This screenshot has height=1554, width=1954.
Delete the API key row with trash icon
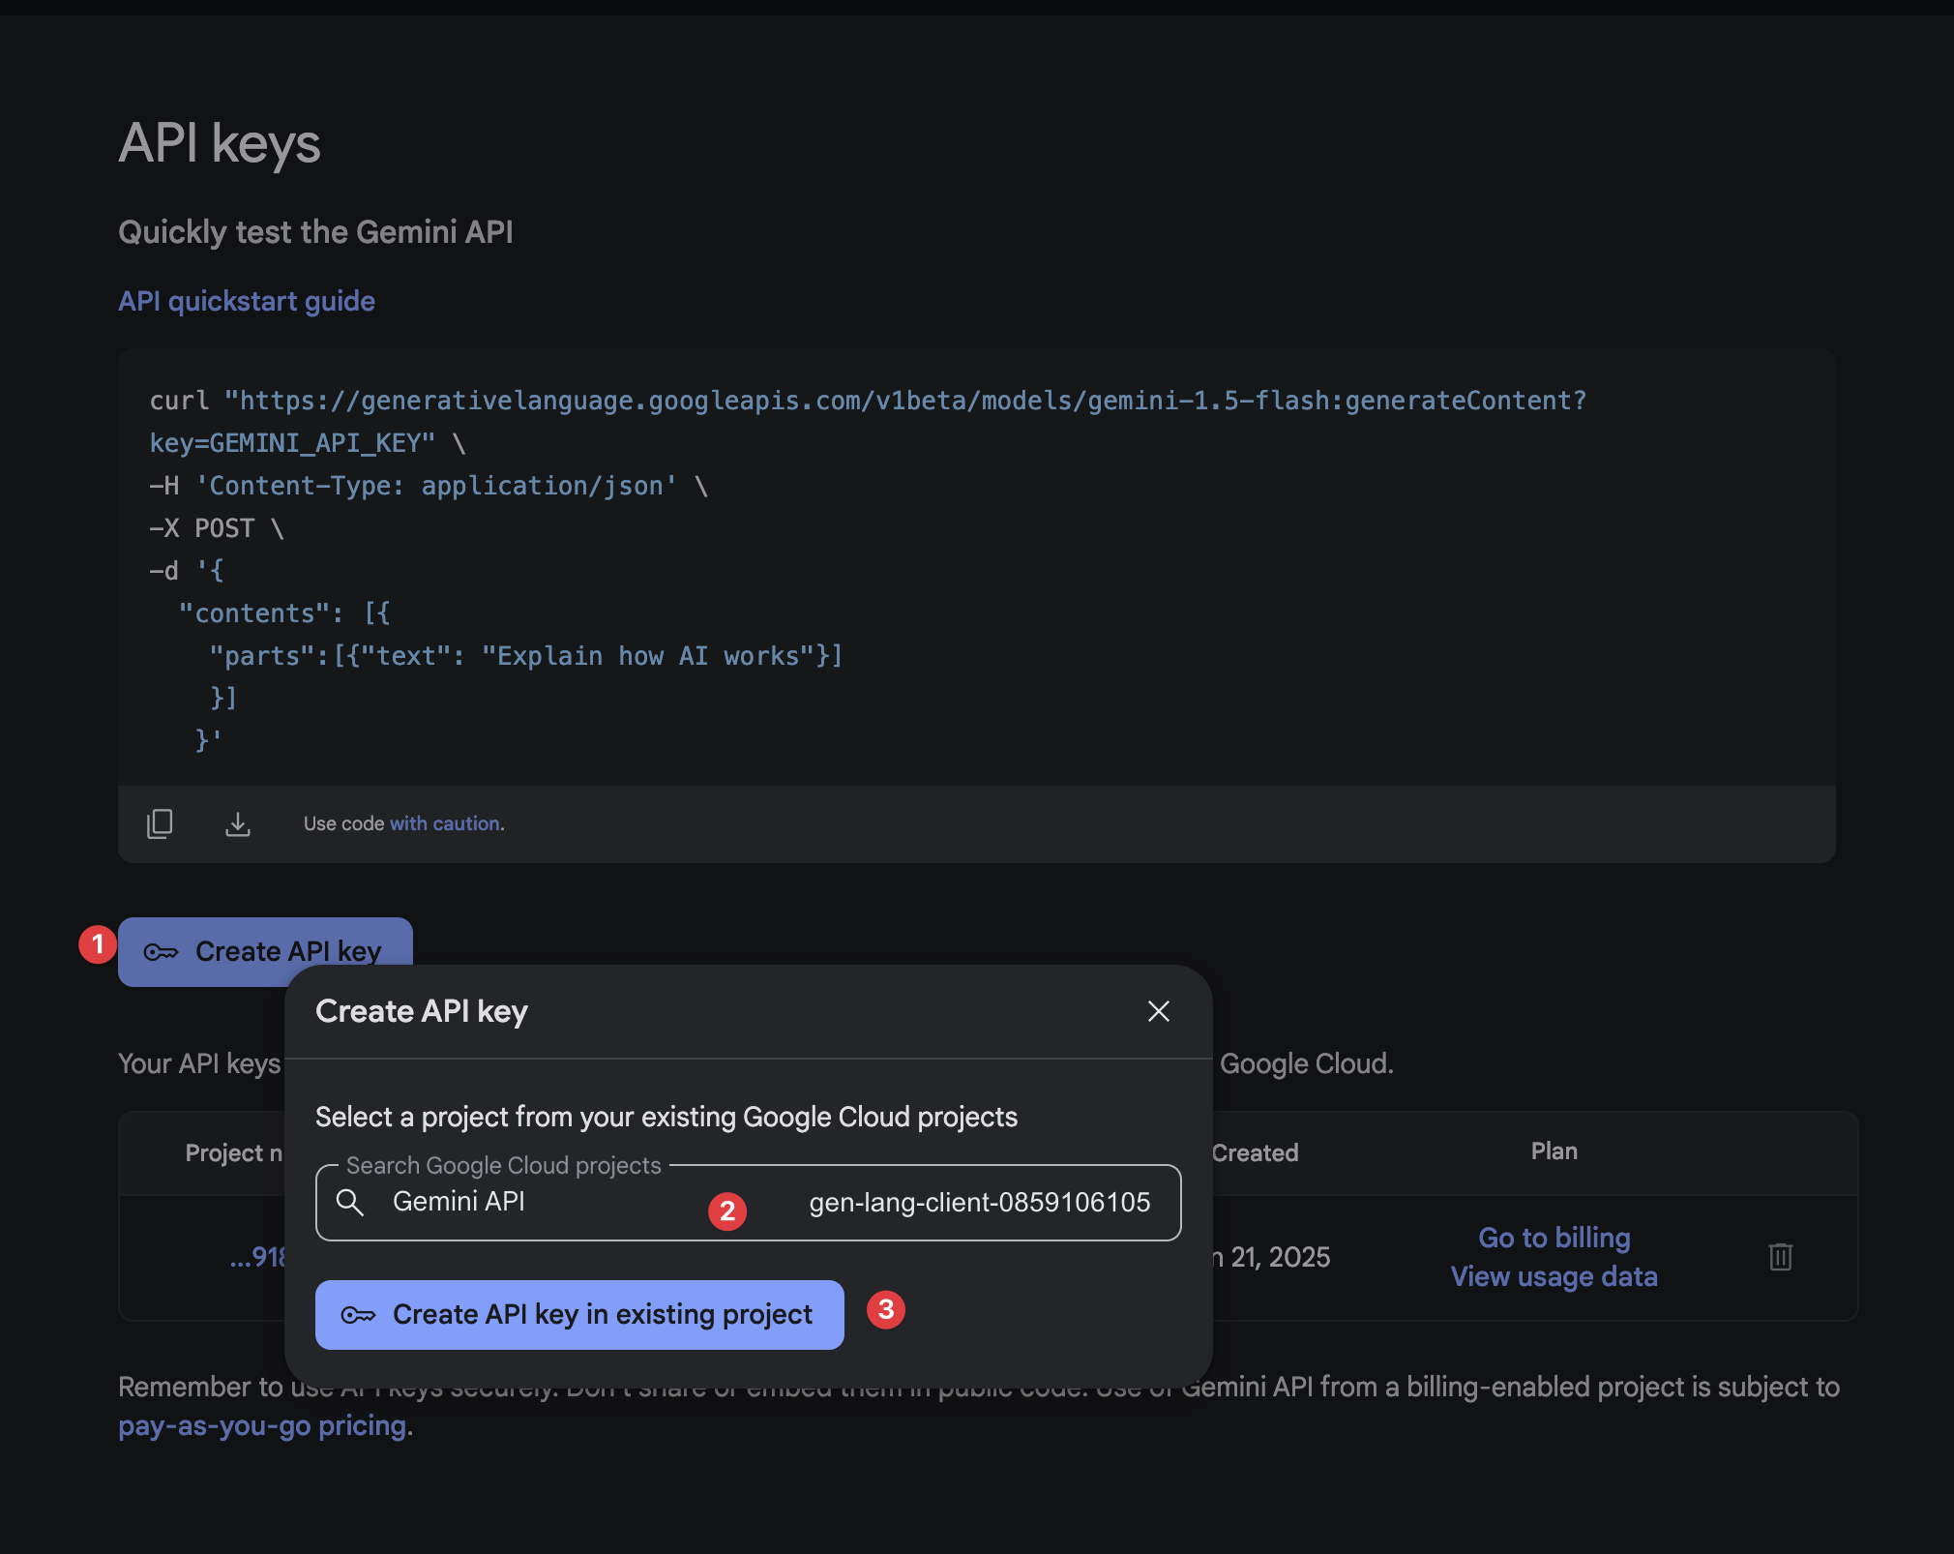(x=1781, y=1256)
